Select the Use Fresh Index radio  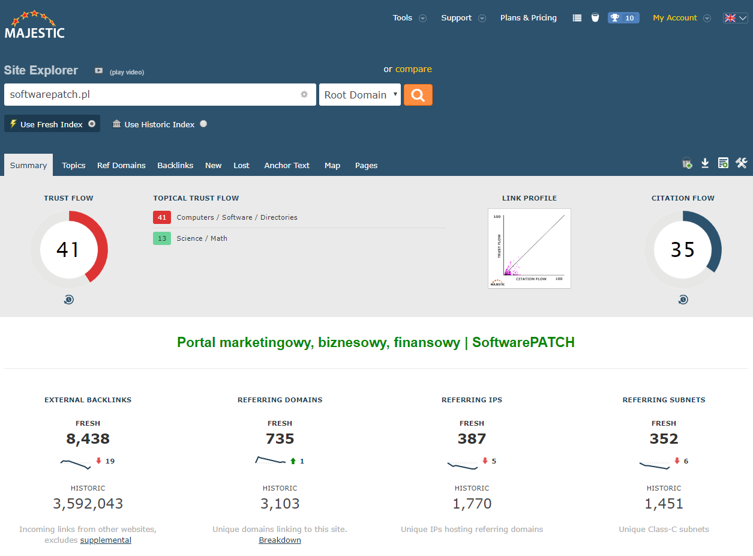(x=92, y=124)
